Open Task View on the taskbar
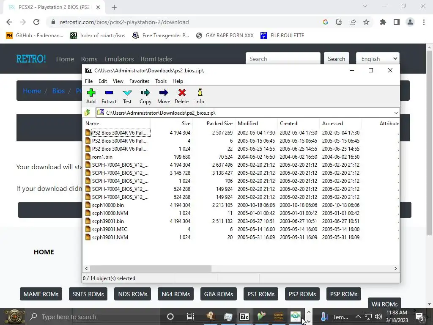 click(191, 317)
